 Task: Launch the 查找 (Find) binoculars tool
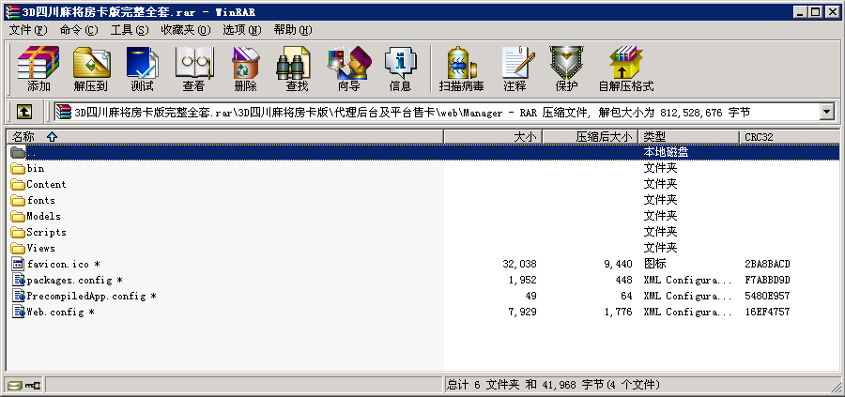pos(297,69)
